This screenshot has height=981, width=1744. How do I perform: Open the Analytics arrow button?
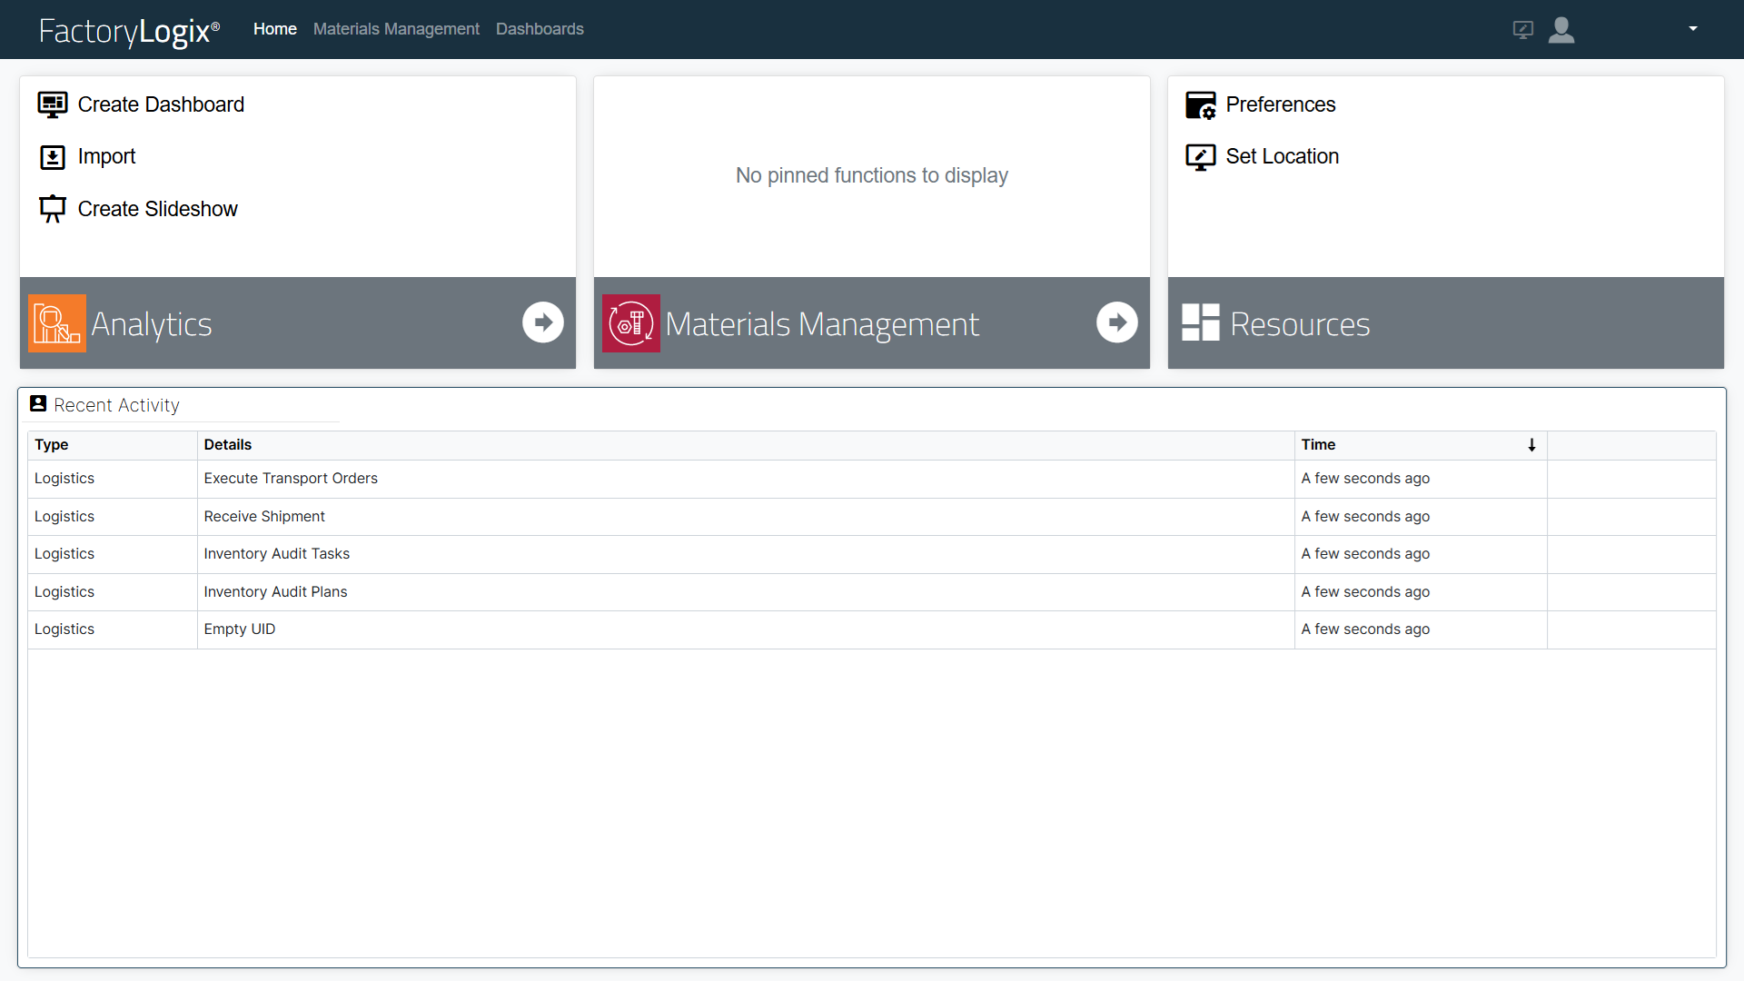pyautogui.click(x=542, y=322)
